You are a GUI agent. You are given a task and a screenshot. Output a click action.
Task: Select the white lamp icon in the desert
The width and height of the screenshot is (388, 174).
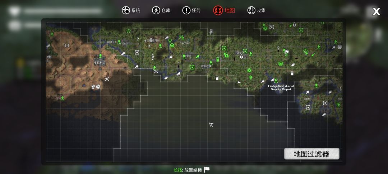pos(93,87)
